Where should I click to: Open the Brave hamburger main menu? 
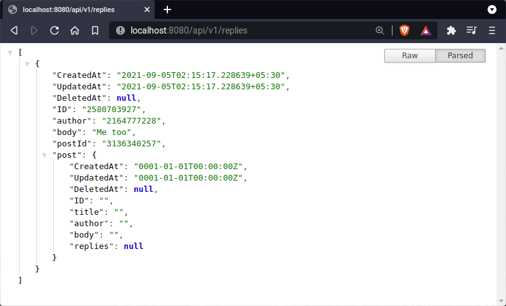pyautogui.click(x=492, y=30)
